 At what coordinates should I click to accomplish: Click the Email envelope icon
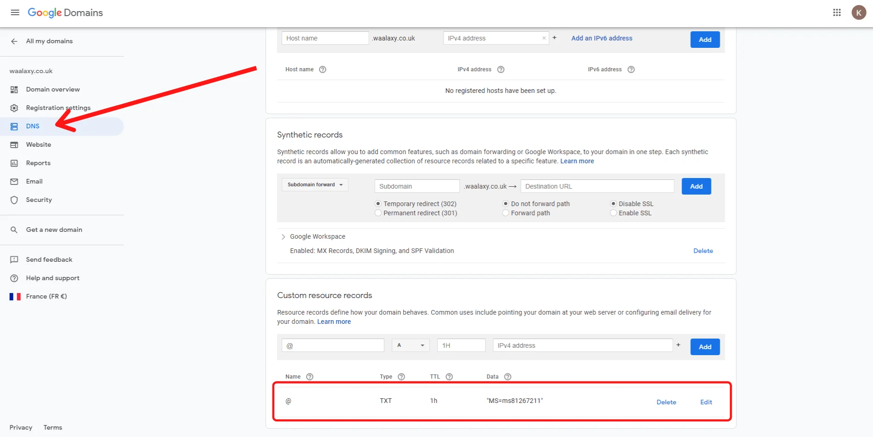[x=14, y=182]
